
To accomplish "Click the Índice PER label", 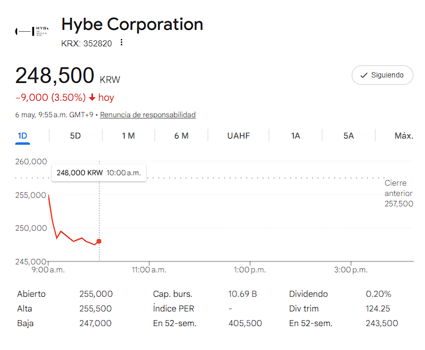I will click(173, 308).
